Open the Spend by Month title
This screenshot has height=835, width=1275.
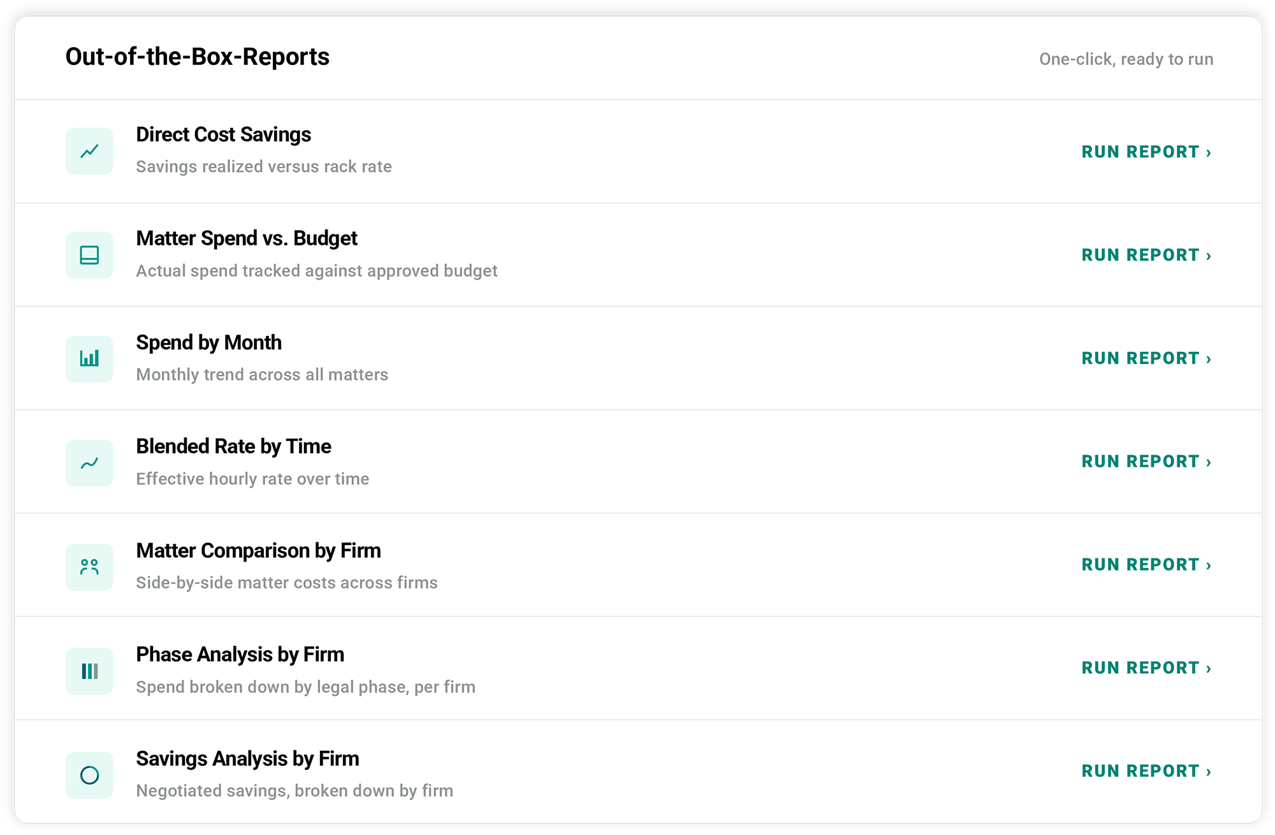tap(208, 343)
